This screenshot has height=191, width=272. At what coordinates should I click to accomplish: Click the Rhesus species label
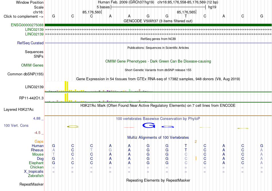37,150
